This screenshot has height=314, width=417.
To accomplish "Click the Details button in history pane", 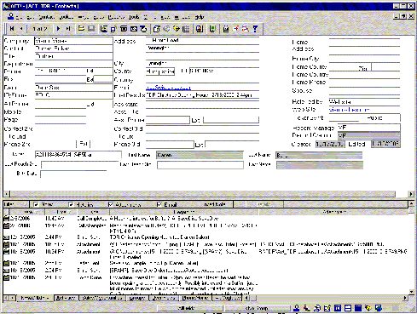I will [x=264, y=204].
